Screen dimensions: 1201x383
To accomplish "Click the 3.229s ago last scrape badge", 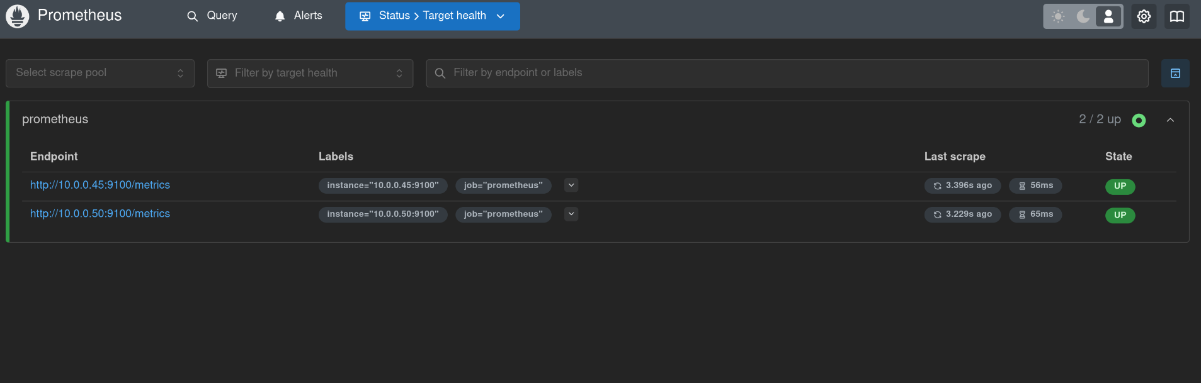I will 962,214.
